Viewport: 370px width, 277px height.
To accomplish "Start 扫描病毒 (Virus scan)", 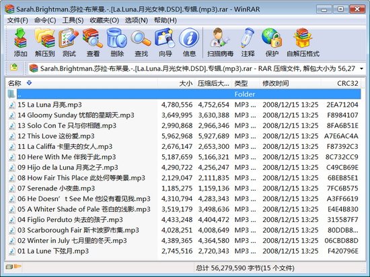I will point(220,42).
